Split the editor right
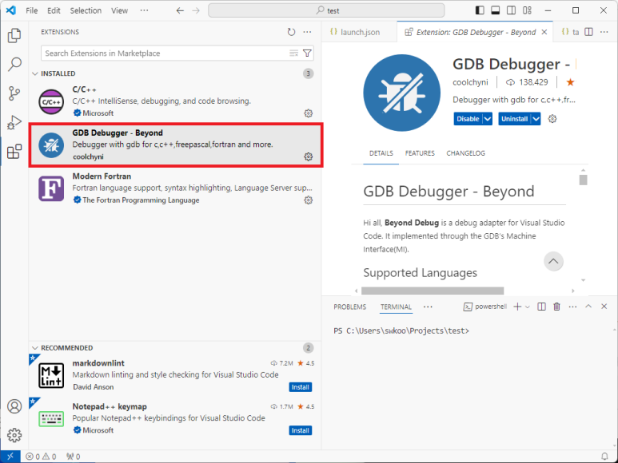618x463 pixels. click(589, 32)
